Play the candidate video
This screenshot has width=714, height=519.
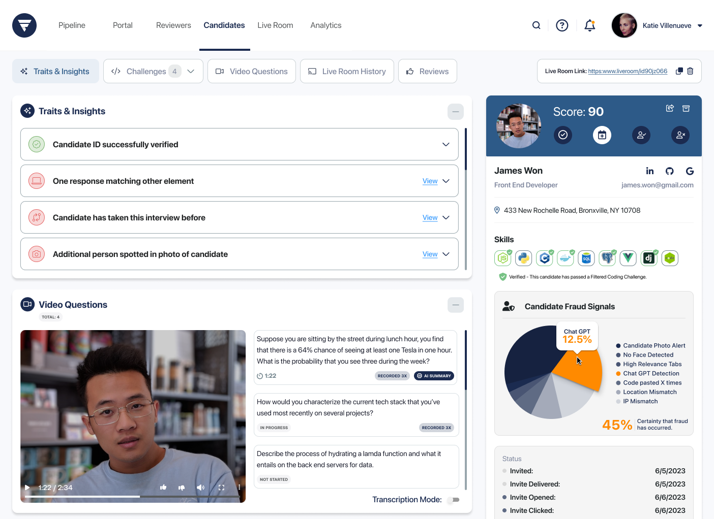pyautogui.click(x=27, y=488)
